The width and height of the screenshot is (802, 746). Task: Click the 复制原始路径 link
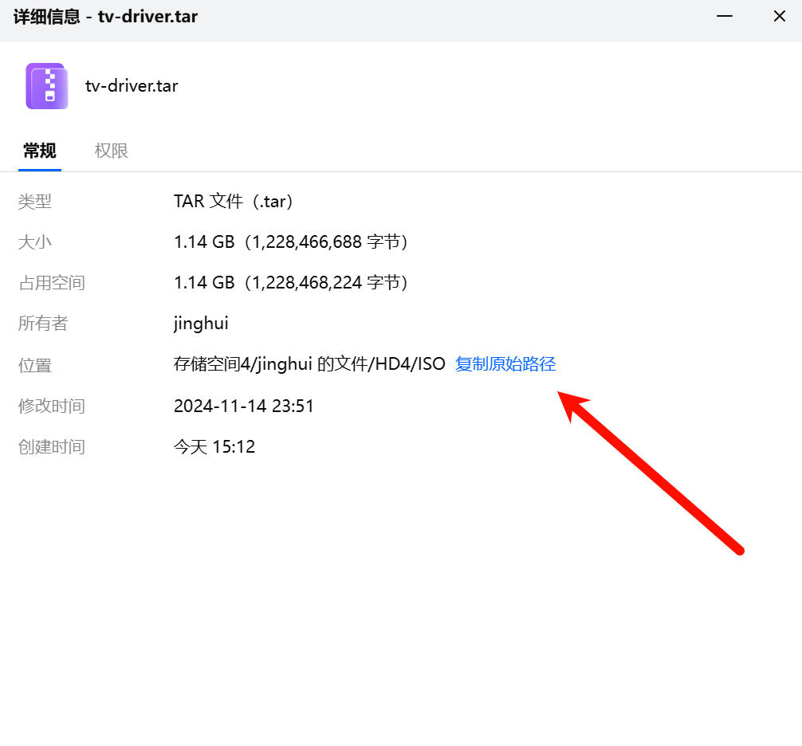pyautogui.click(x=505, y=364)
